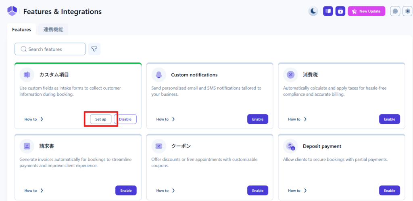Disable the カスタム項目 feature
This screenshot has width=413, height=201.
pos(125,119)
